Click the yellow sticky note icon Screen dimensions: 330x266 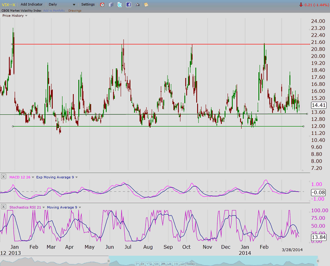[146, 5]
